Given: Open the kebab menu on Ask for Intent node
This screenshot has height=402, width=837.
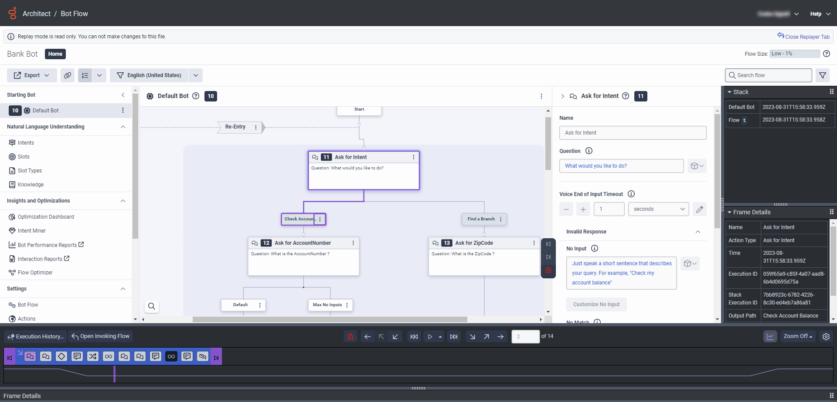Looking at the screenshot, I should 413,157.
